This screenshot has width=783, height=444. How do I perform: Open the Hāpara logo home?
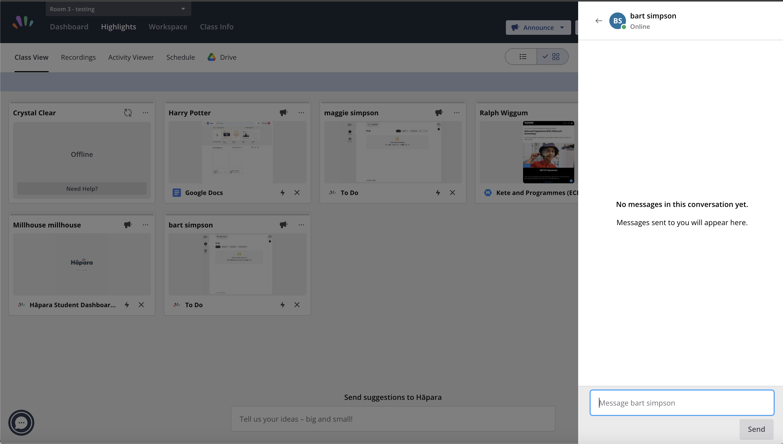tap(23, 22)
